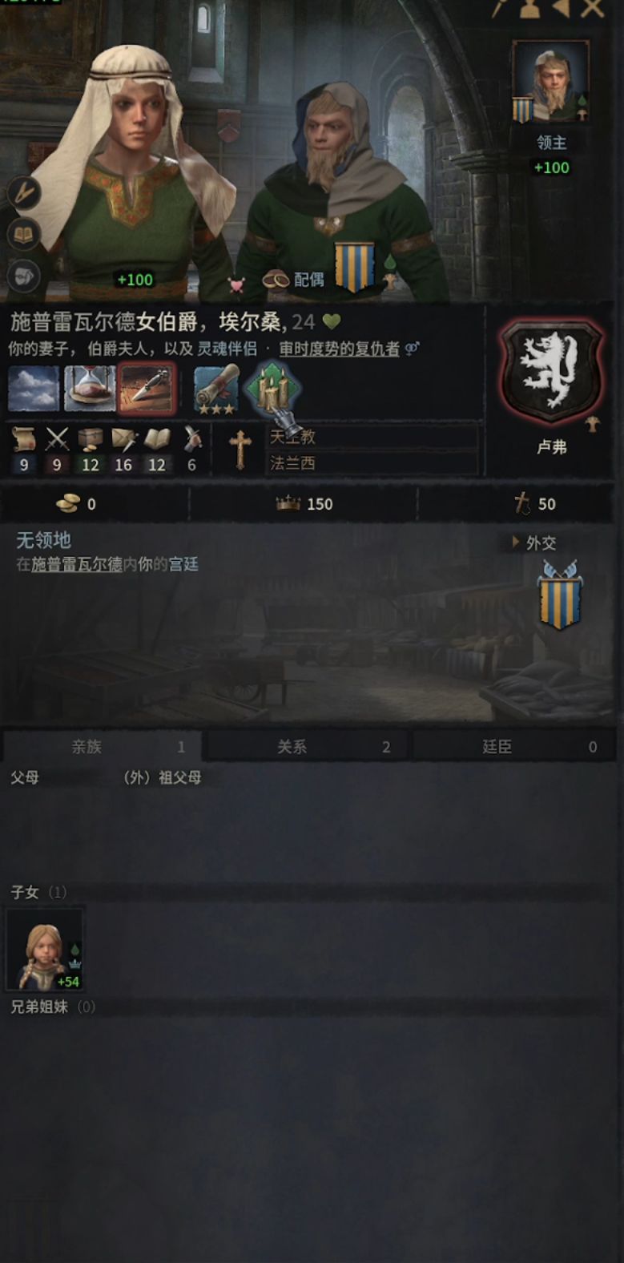
Task: Switch to the 亲族 family tab
Action: click(102, 746)
